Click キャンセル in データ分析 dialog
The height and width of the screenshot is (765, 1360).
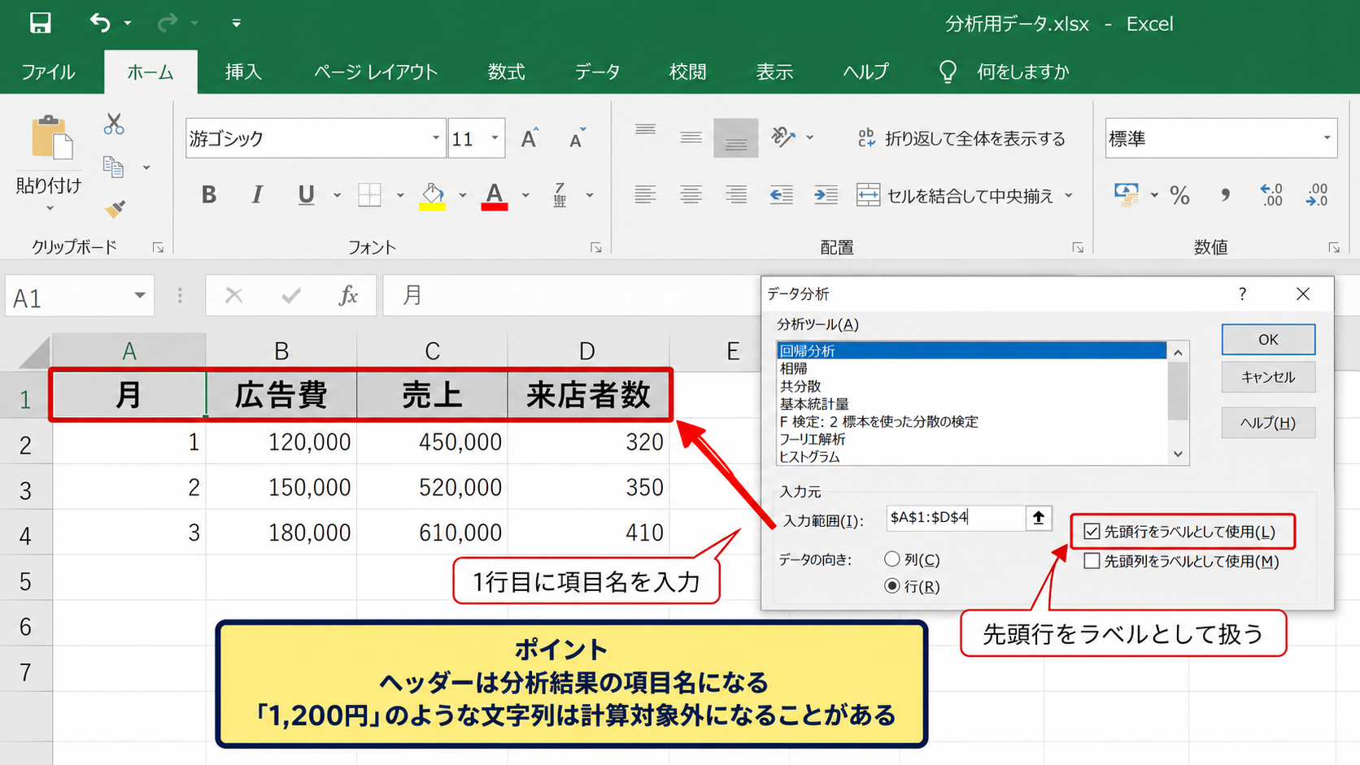point(1268,377)
